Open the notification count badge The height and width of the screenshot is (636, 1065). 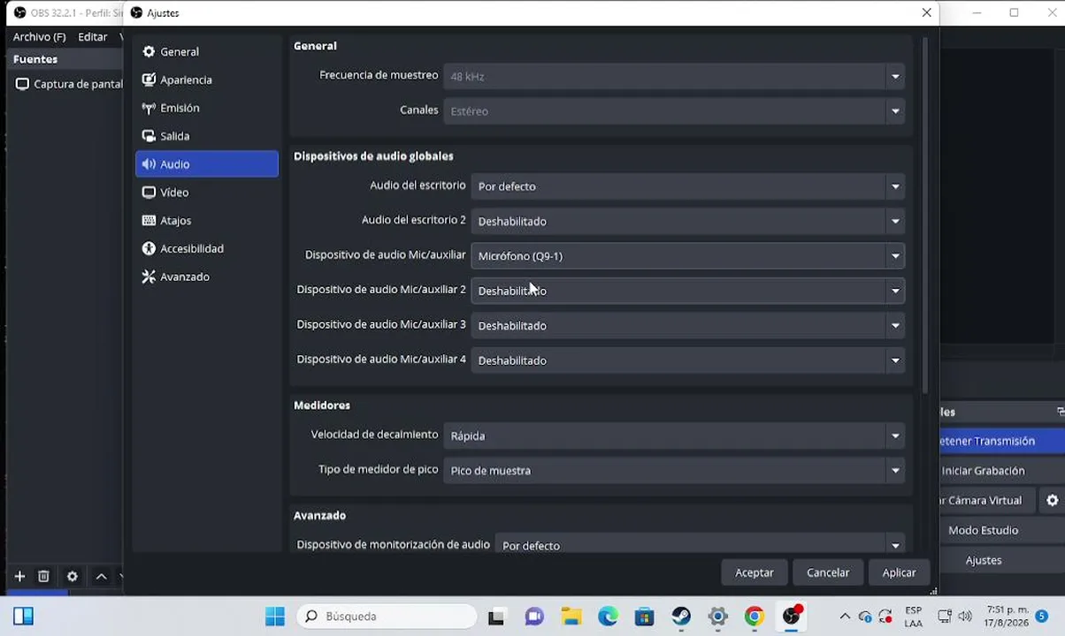[1041, 617]
